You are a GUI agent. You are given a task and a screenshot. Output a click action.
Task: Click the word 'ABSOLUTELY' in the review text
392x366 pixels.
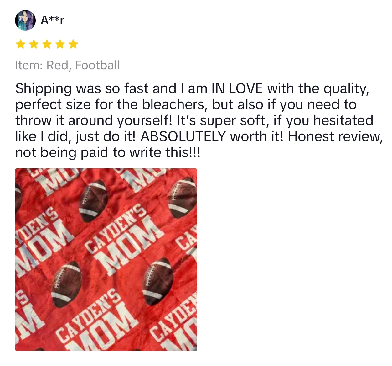pos(183,136)
